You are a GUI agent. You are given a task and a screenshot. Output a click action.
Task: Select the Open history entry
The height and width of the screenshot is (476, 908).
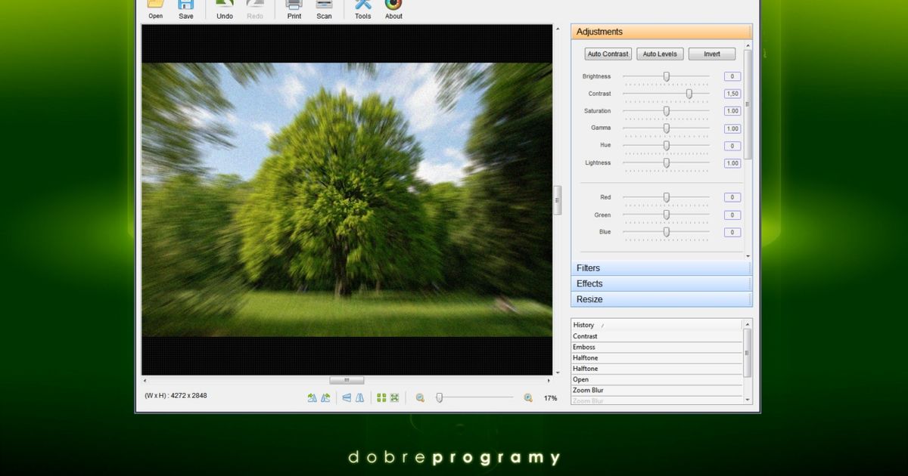tap(657, 379)
